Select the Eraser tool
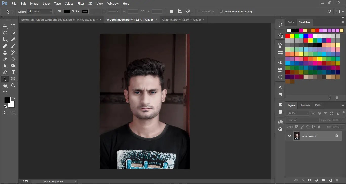Image resolution: width=346 pixels, height=184 pixels. pyautogui.click(x=5, y=59)
